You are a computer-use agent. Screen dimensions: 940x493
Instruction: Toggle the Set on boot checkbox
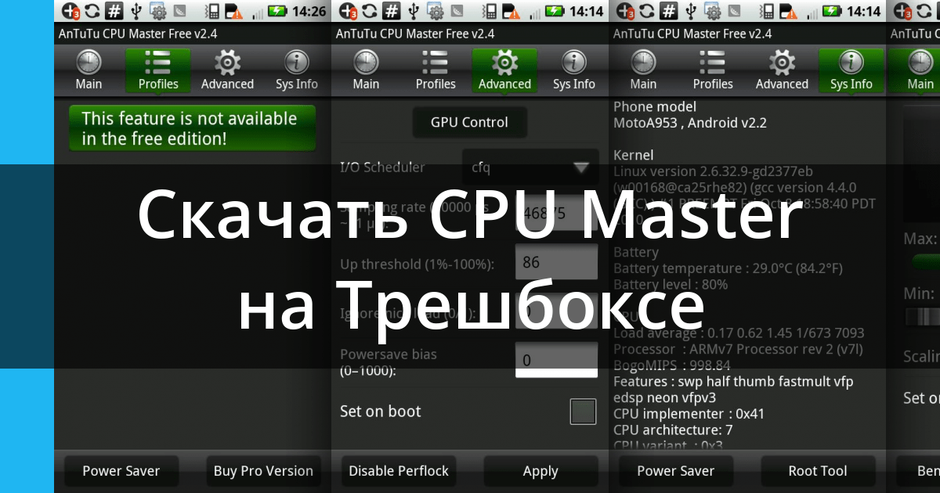pyautogui.click(x=583, y=412)
